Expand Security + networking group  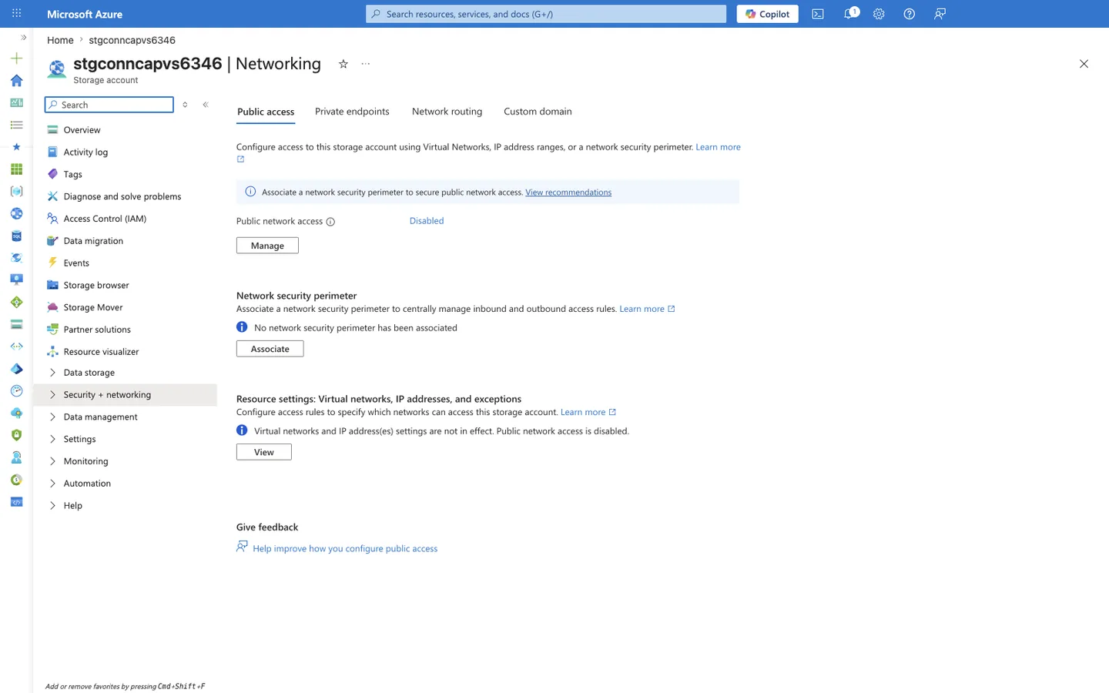[126, 395]
